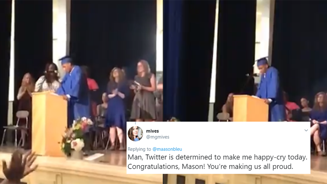Click the wooden podium in left frame
The image size is (327, 184).
[49, 123]
